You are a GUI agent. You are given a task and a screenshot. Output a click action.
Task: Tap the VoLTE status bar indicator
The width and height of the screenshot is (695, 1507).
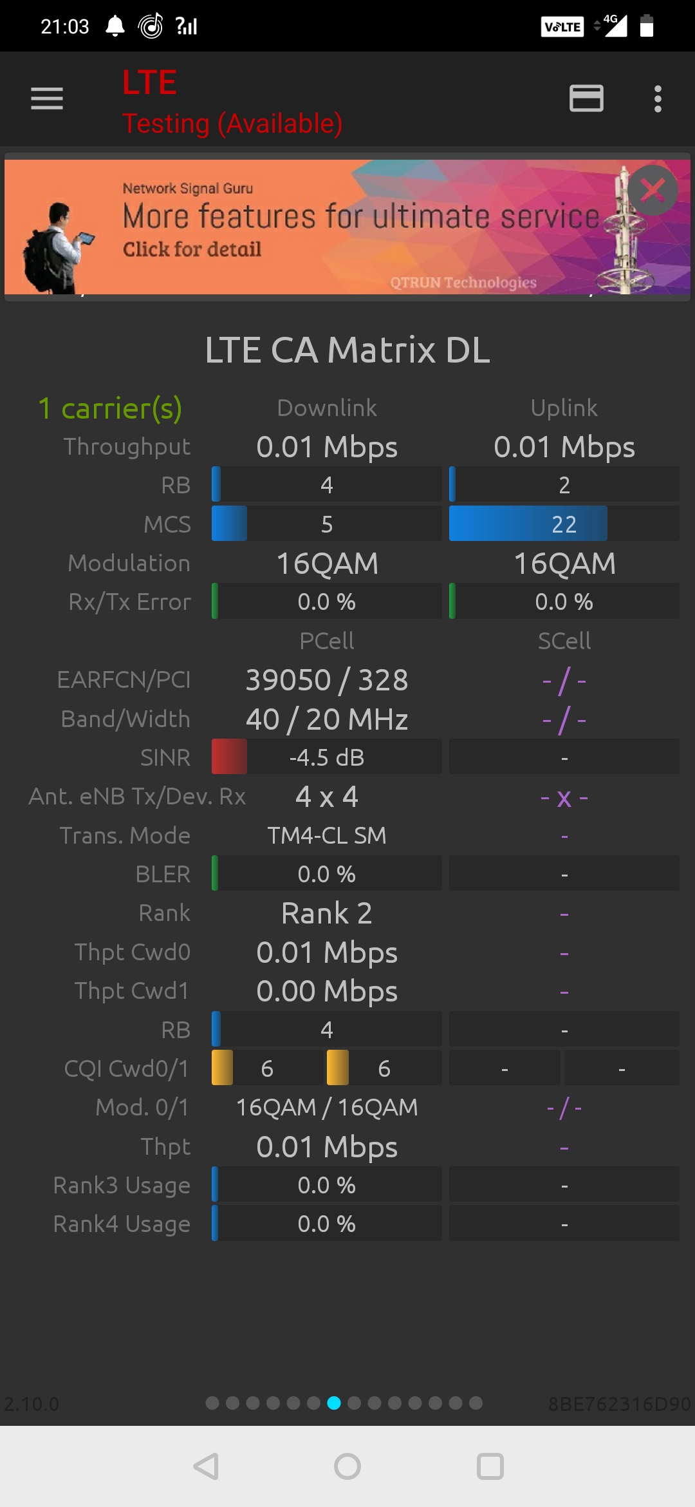pos(562,26)
